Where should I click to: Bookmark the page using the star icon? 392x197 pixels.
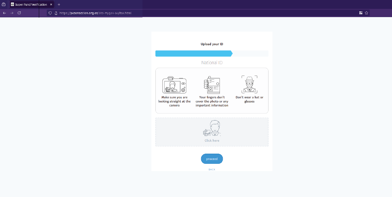pyautogui.click(x=366, y=13)
